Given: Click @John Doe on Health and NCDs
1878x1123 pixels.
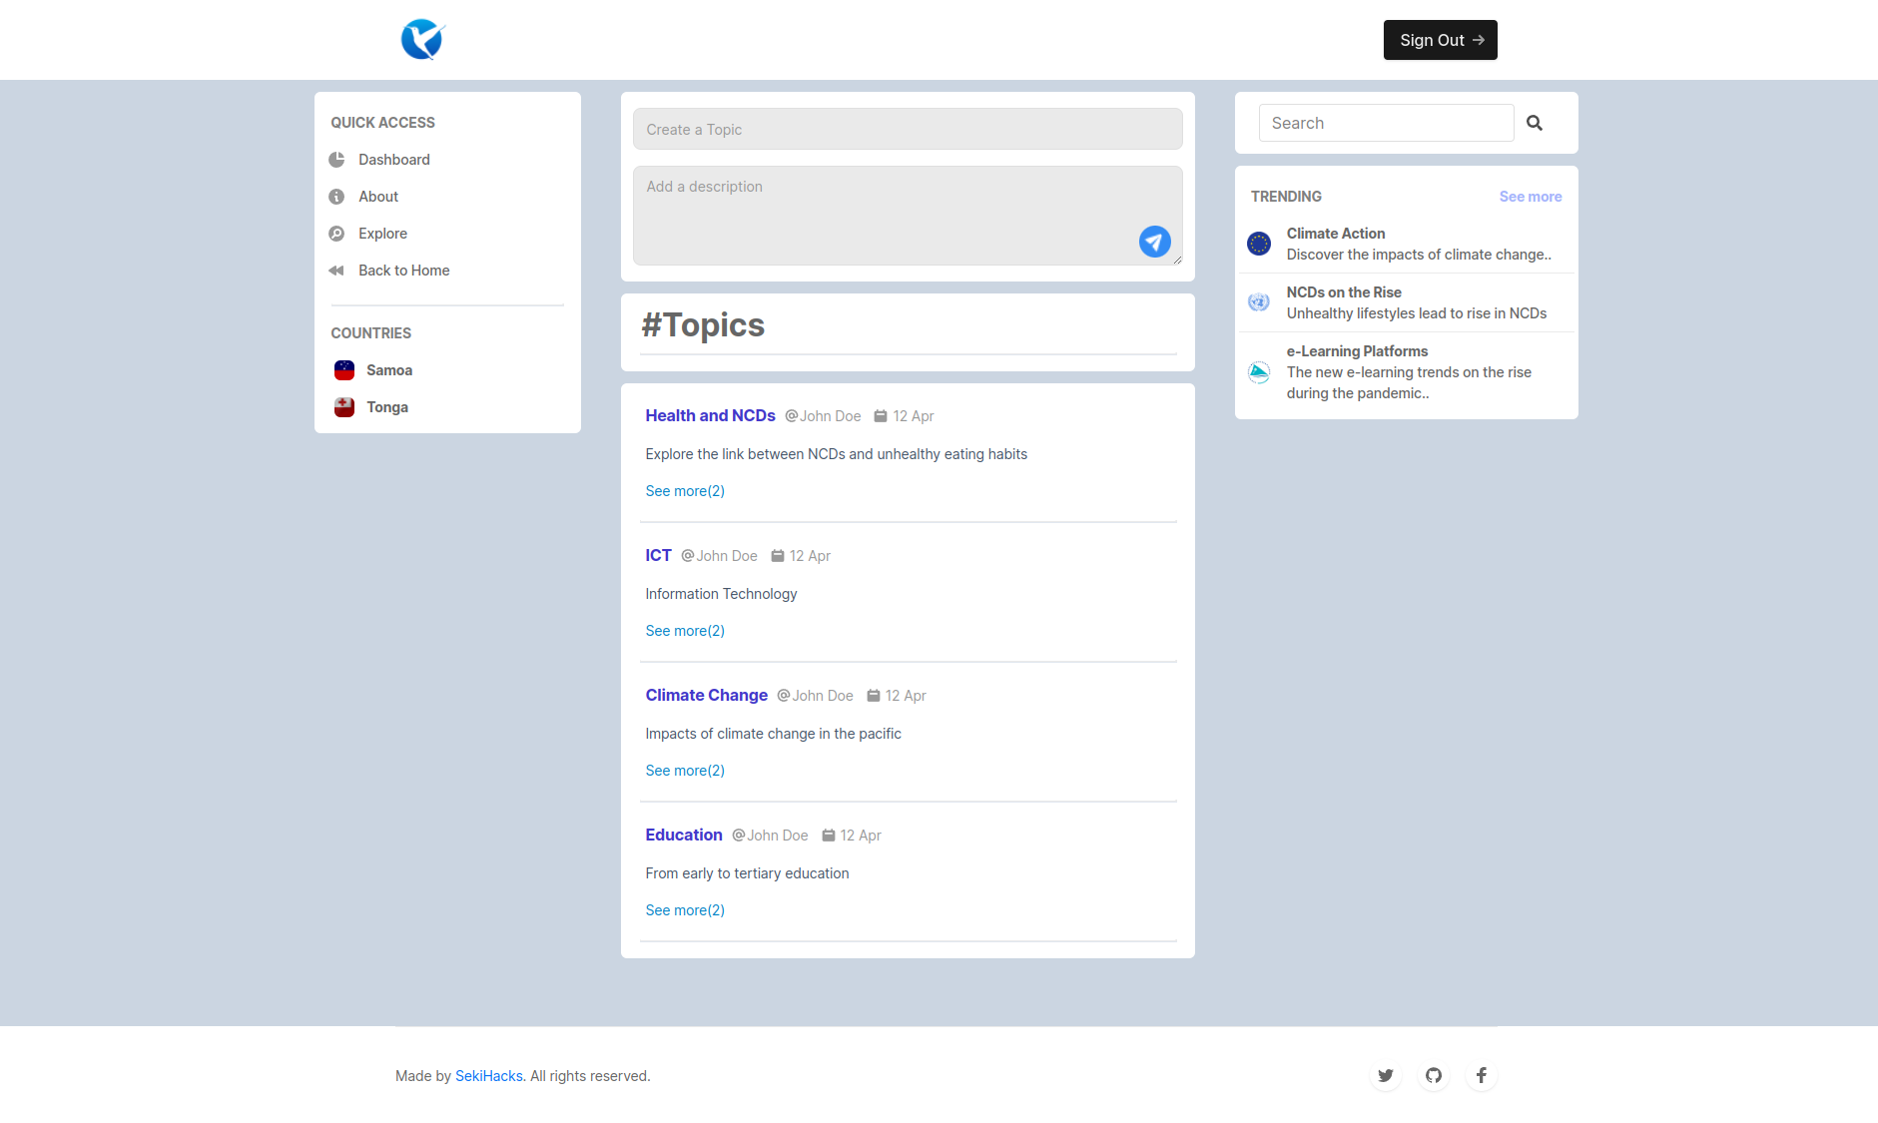Looking at the screenshot, I should [823, 416].
